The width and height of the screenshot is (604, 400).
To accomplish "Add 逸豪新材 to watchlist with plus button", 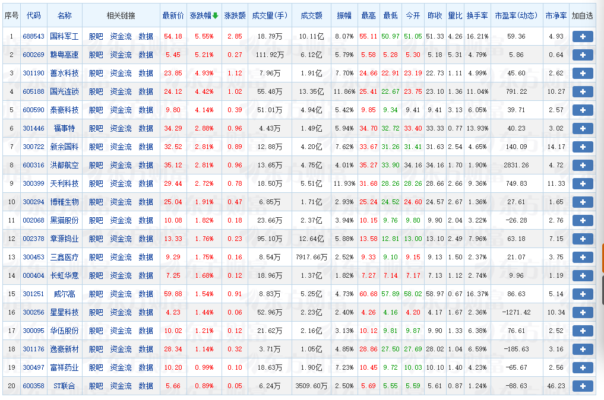I will (583, 349).
